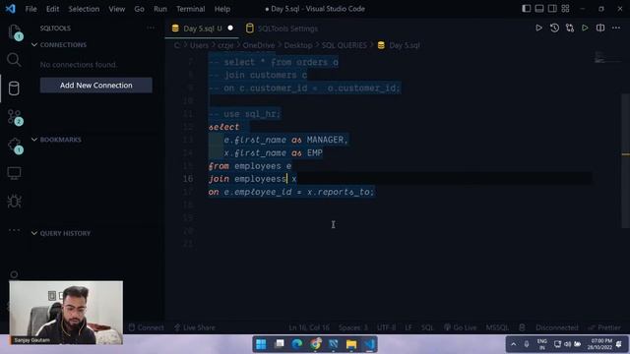
Task: Open the Go menu
Action: tap(139, 9)
